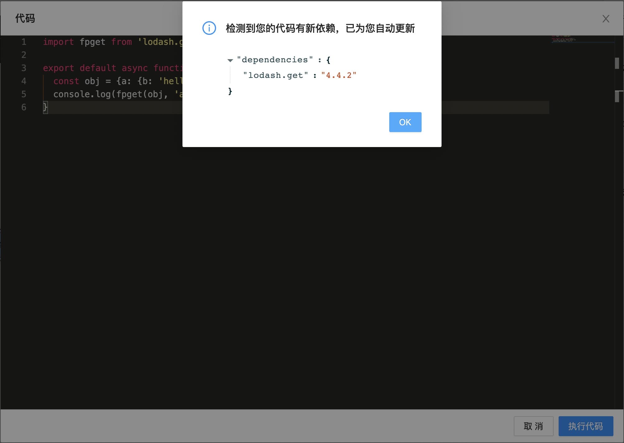Click line number 3 in editor gutter
The width and height of the screenshot is (624, 443).
click(x=24, y=68)
